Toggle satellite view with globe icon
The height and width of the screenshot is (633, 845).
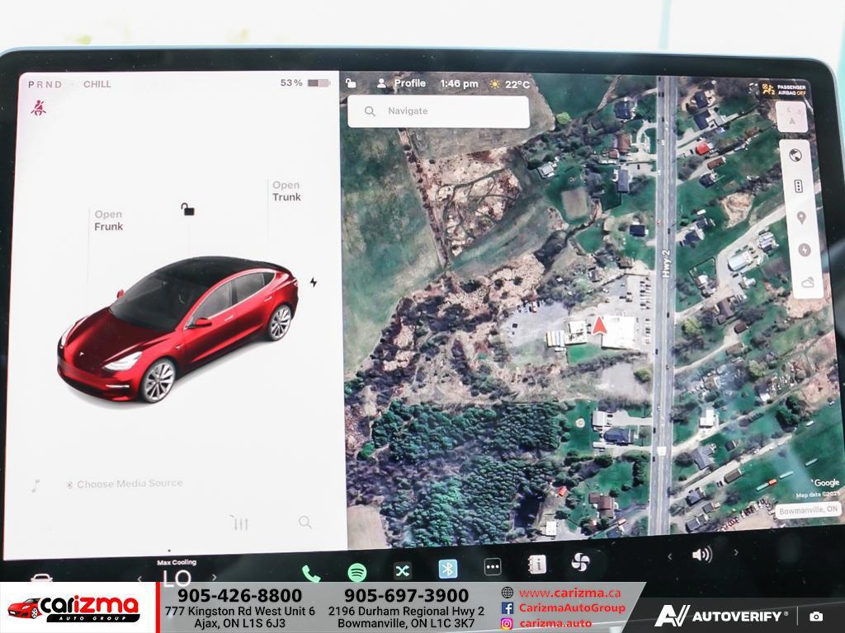click(x=796, y=155)
